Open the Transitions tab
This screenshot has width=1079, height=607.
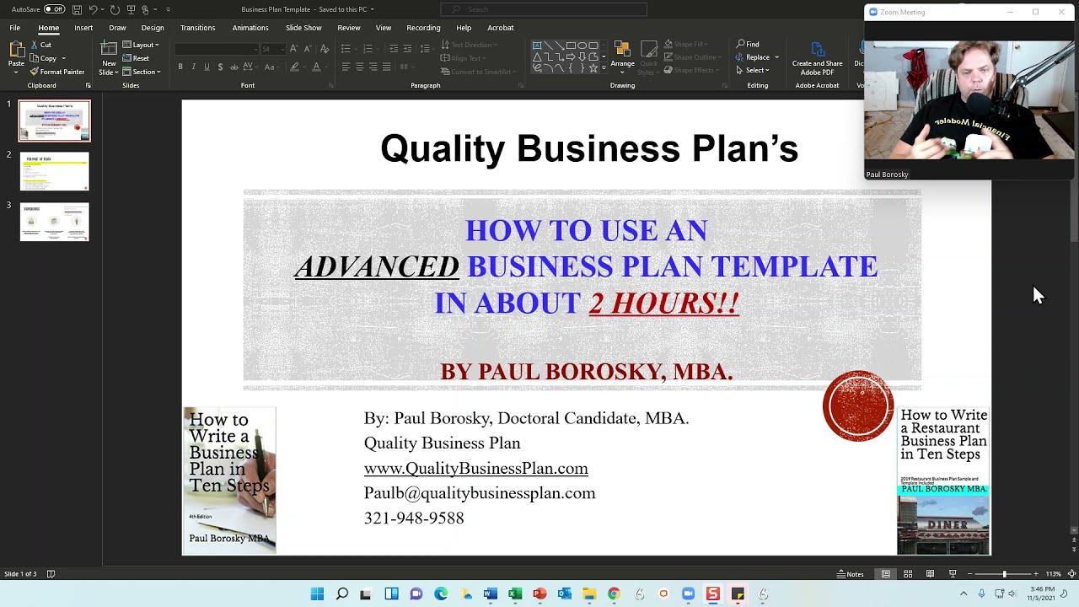tap(197, 28)
